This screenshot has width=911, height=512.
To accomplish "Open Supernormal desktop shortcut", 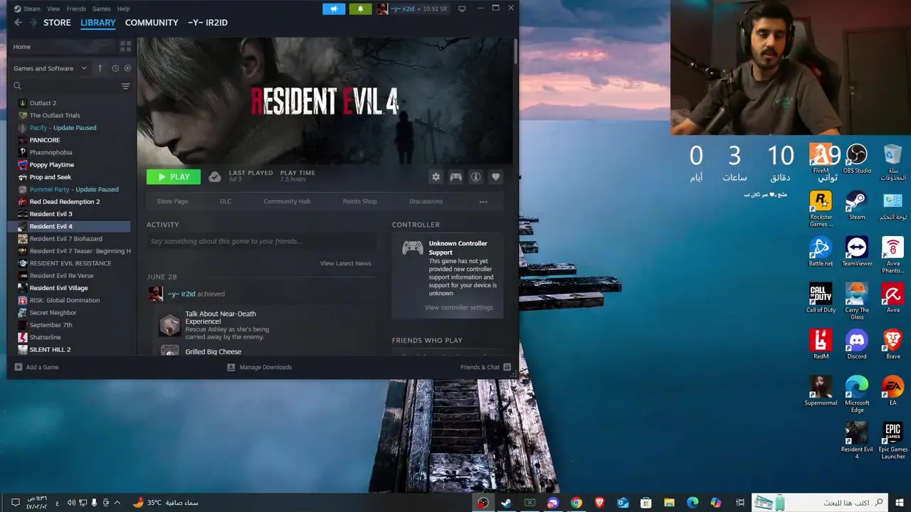I will click(821, 390).
